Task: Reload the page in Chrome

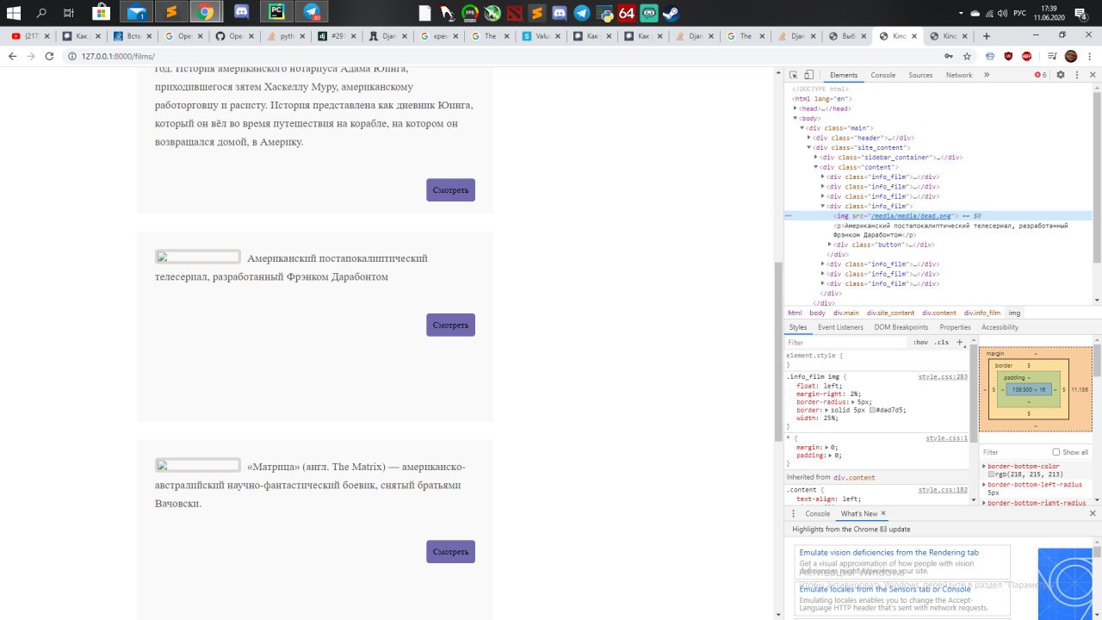Action: click(49, 56)
